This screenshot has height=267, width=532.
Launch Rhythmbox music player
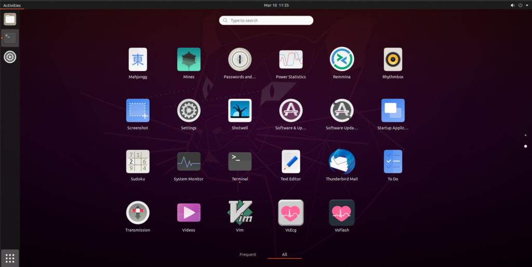pos(393,60)
